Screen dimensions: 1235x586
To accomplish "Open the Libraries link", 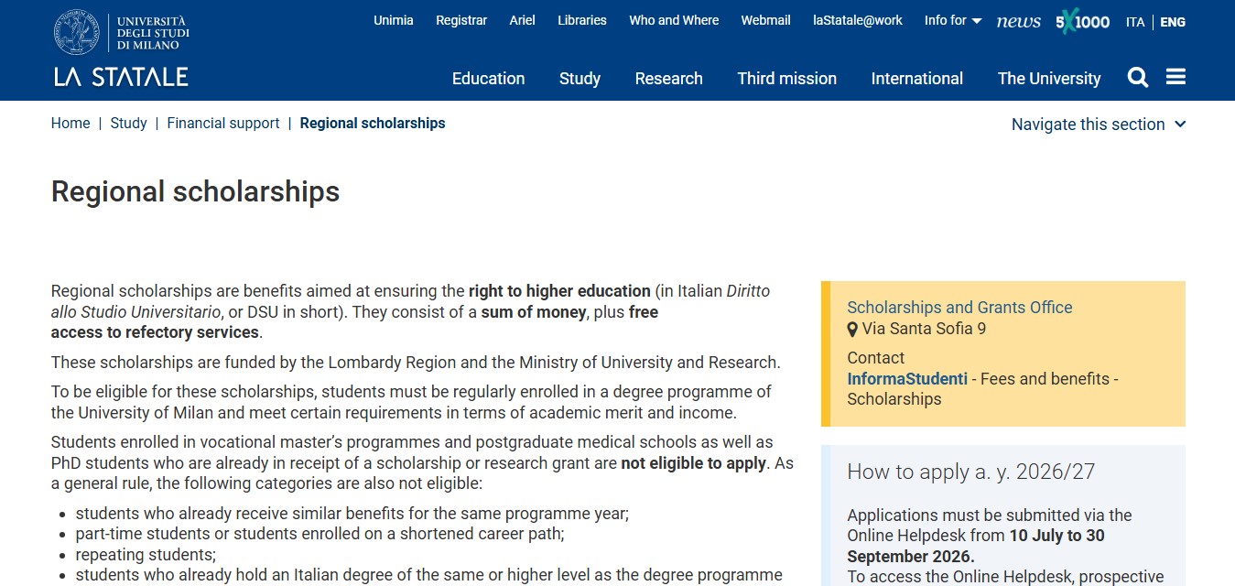I will click(x=582, y=20).
